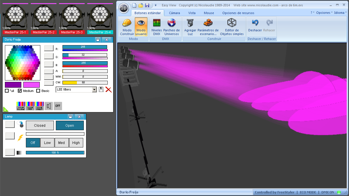Click the Modo Construir hard hat icon

click(127, 23)
